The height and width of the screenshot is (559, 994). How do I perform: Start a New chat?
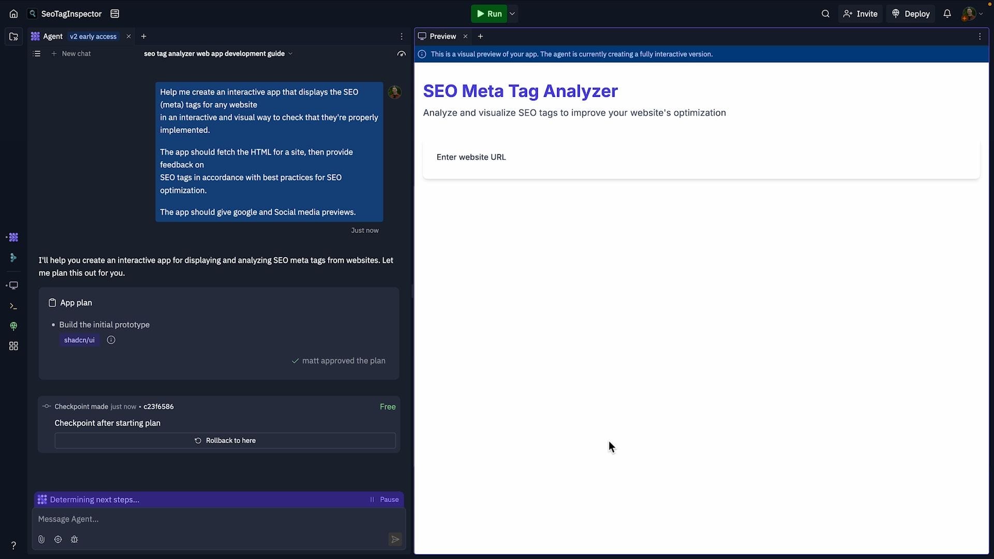point(71,54)
